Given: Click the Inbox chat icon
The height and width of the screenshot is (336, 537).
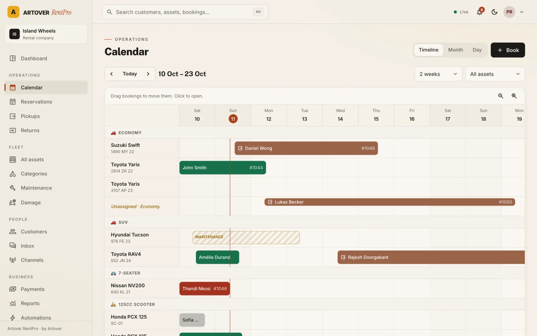Looking at the screenshot, I should pos(13,246).
